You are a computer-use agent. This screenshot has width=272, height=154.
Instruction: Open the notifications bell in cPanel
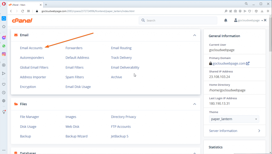(x=226, y=20)
